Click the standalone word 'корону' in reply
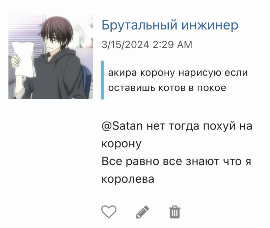Viewport: 270px width, 228px height. point(122,144)
